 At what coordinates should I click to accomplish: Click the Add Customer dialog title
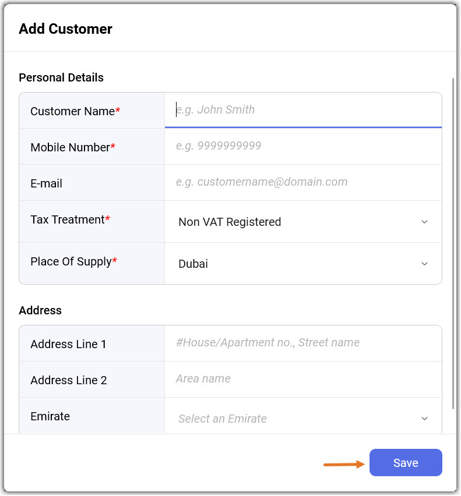tap(65, 29)
